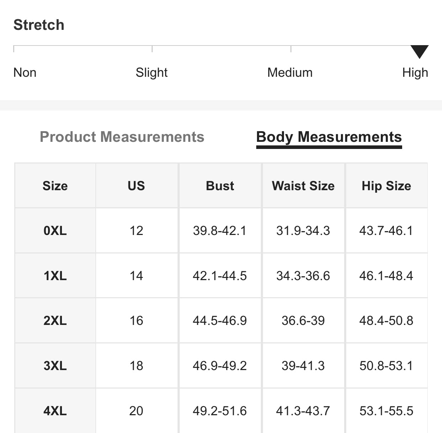
Task: Click the 36.6-39 waist size cell
Action: (x=303, y=321)
